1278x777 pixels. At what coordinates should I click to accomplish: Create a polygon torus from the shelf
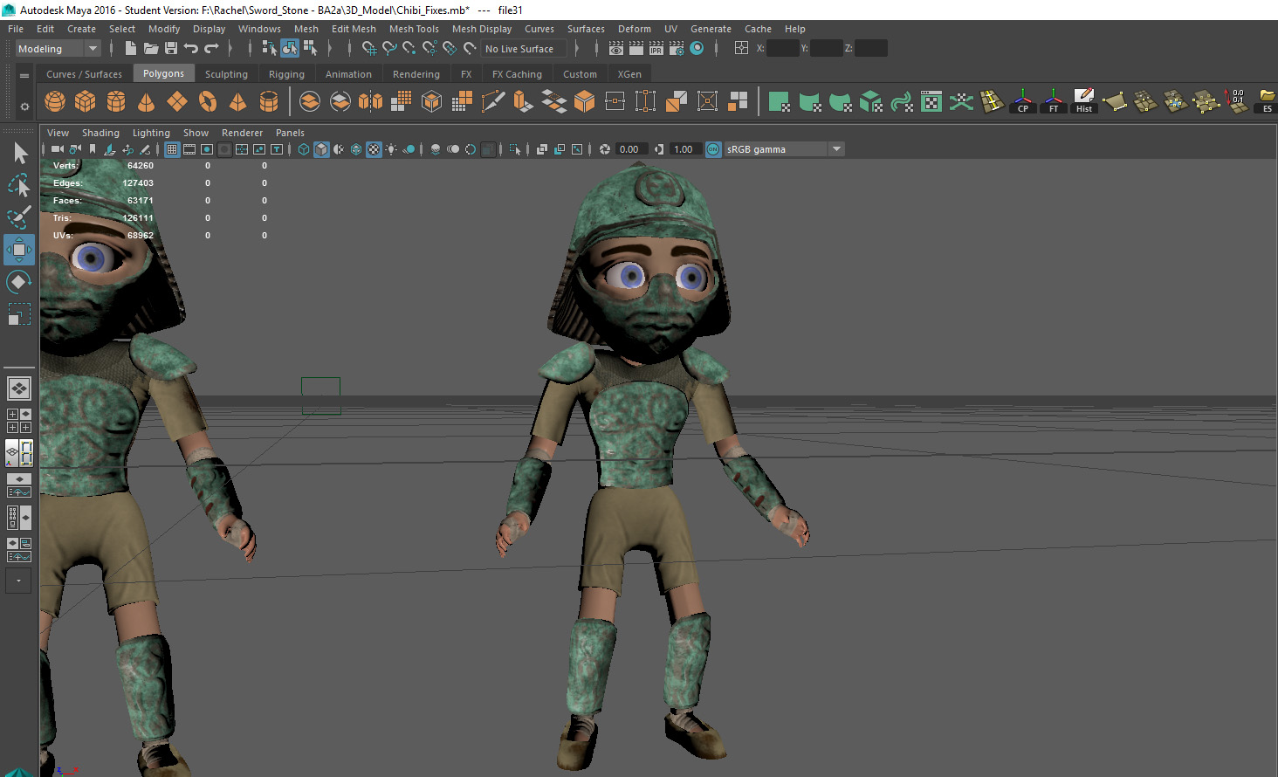click(207, 101)
